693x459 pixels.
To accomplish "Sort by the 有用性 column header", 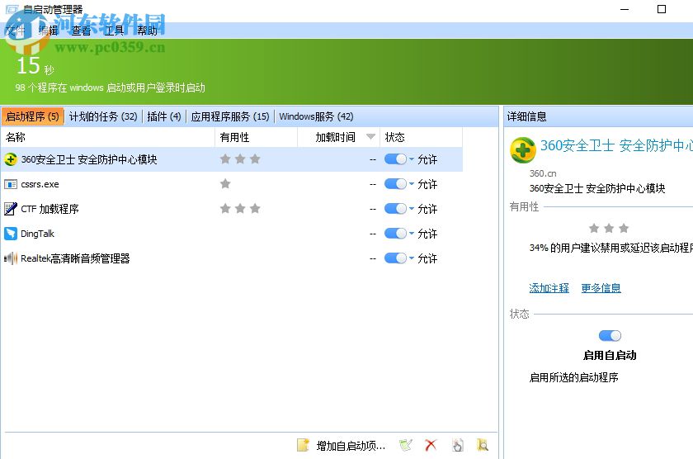I will tap(257, 137).
